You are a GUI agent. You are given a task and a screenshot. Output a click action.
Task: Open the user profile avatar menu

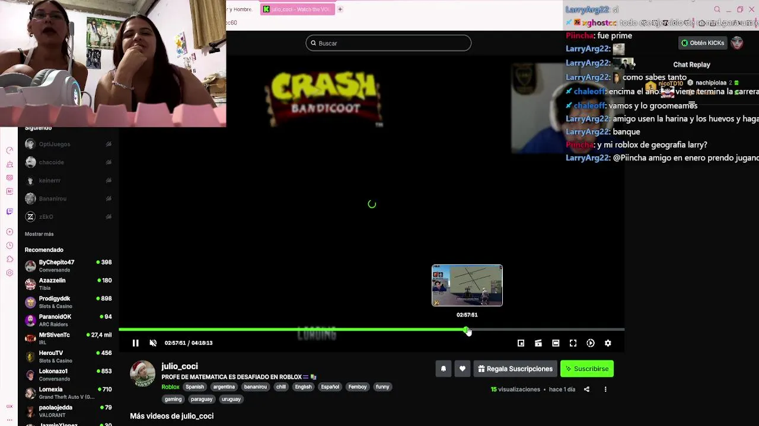(737, 43)
